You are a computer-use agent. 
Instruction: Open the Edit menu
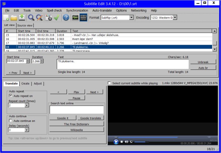[x=16, y=10]
